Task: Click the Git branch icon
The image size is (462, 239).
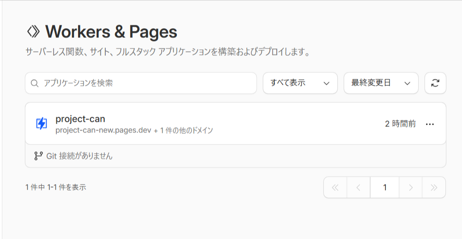Action: pos(38,156)
